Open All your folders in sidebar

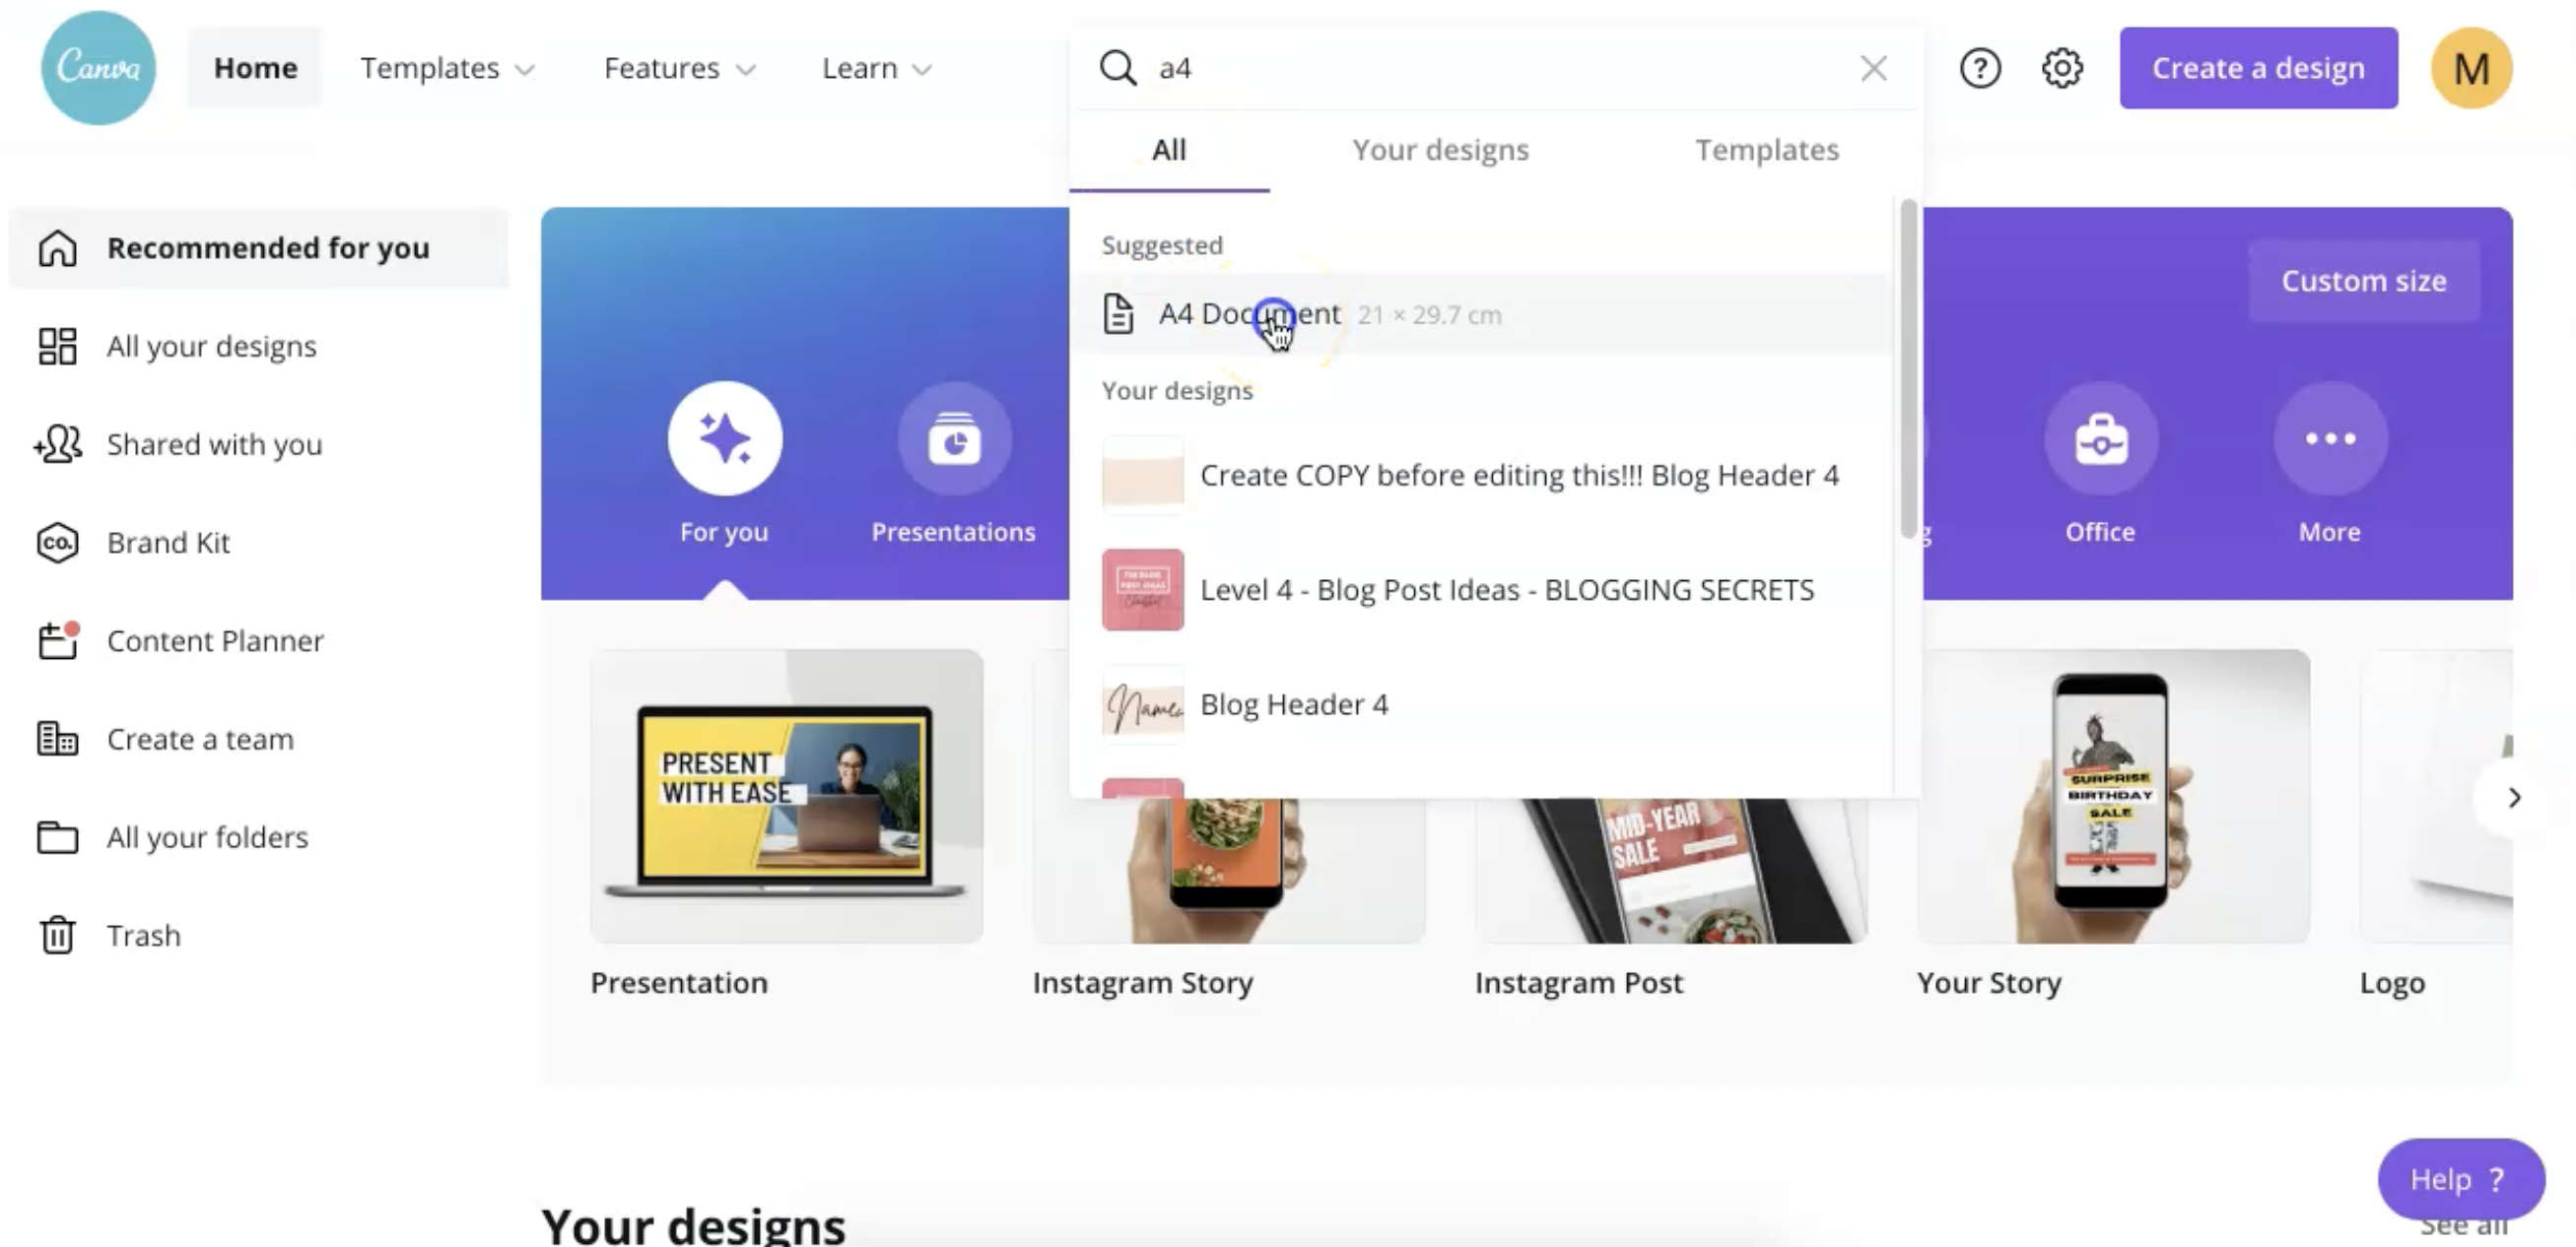[x=258, y=837]
